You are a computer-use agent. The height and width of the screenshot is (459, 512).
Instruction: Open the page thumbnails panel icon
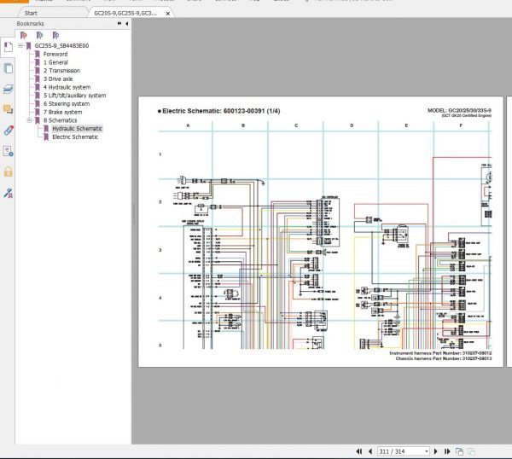[x=8, y=68]
